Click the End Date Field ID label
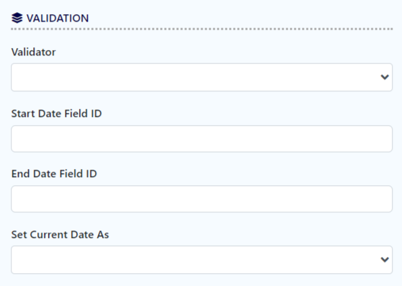 (x=54, y=174)
